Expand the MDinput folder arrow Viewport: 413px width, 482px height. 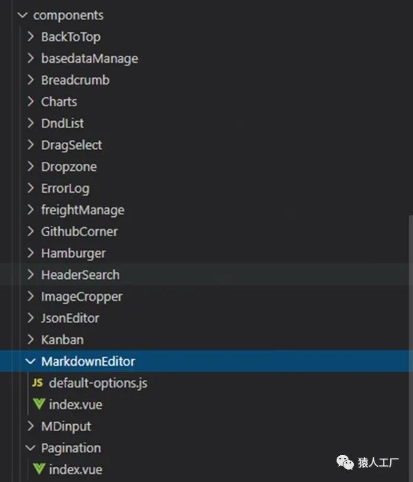click(30, 426)
